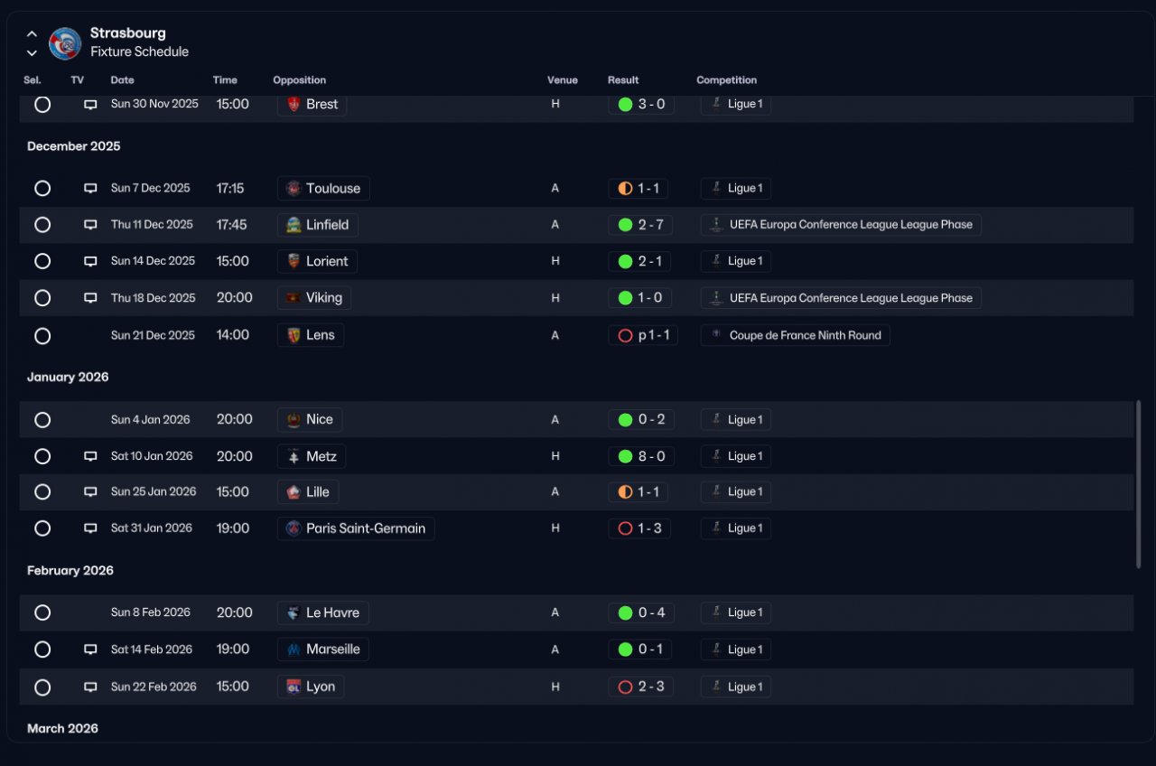Viewport: 1156px width, 766px height.
Task: Select the radio button for the Nice fixture
Action: click(x=42, y=420)
